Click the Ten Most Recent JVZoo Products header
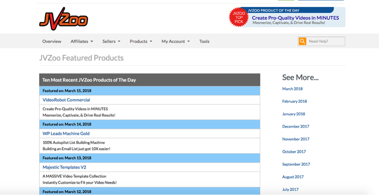379x195 pixels. 150,80
